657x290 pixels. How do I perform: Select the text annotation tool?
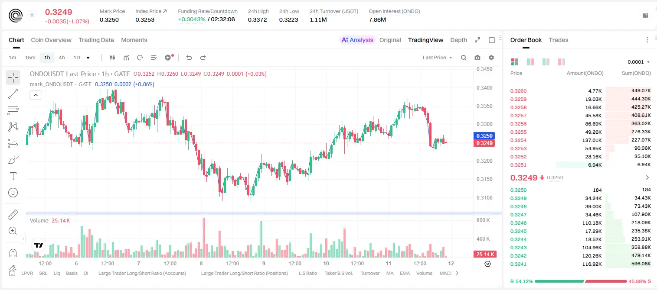(13, 176)
